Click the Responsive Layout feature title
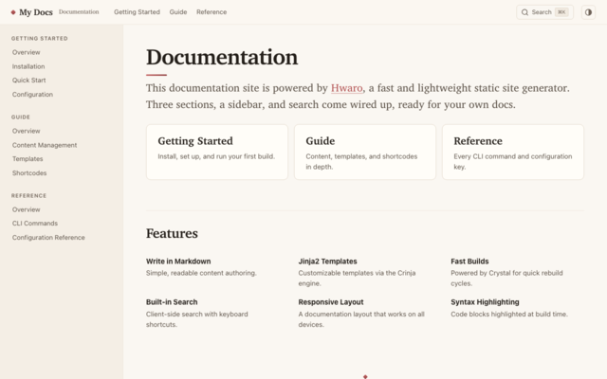Viewport: 607px width, 379px height. point(331,302)
